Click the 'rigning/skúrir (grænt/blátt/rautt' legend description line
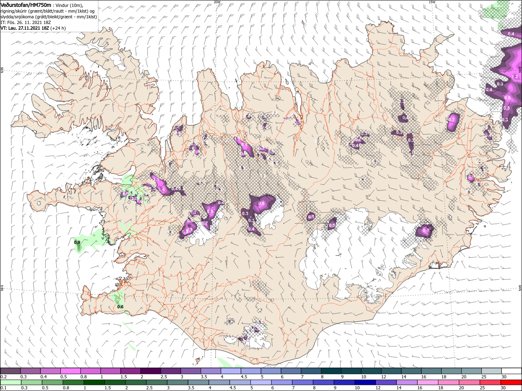The height and width of the screenshot is (391, 522). click(48, 11)
